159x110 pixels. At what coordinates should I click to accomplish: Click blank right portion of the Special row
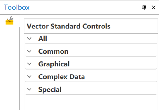(109, 89)
